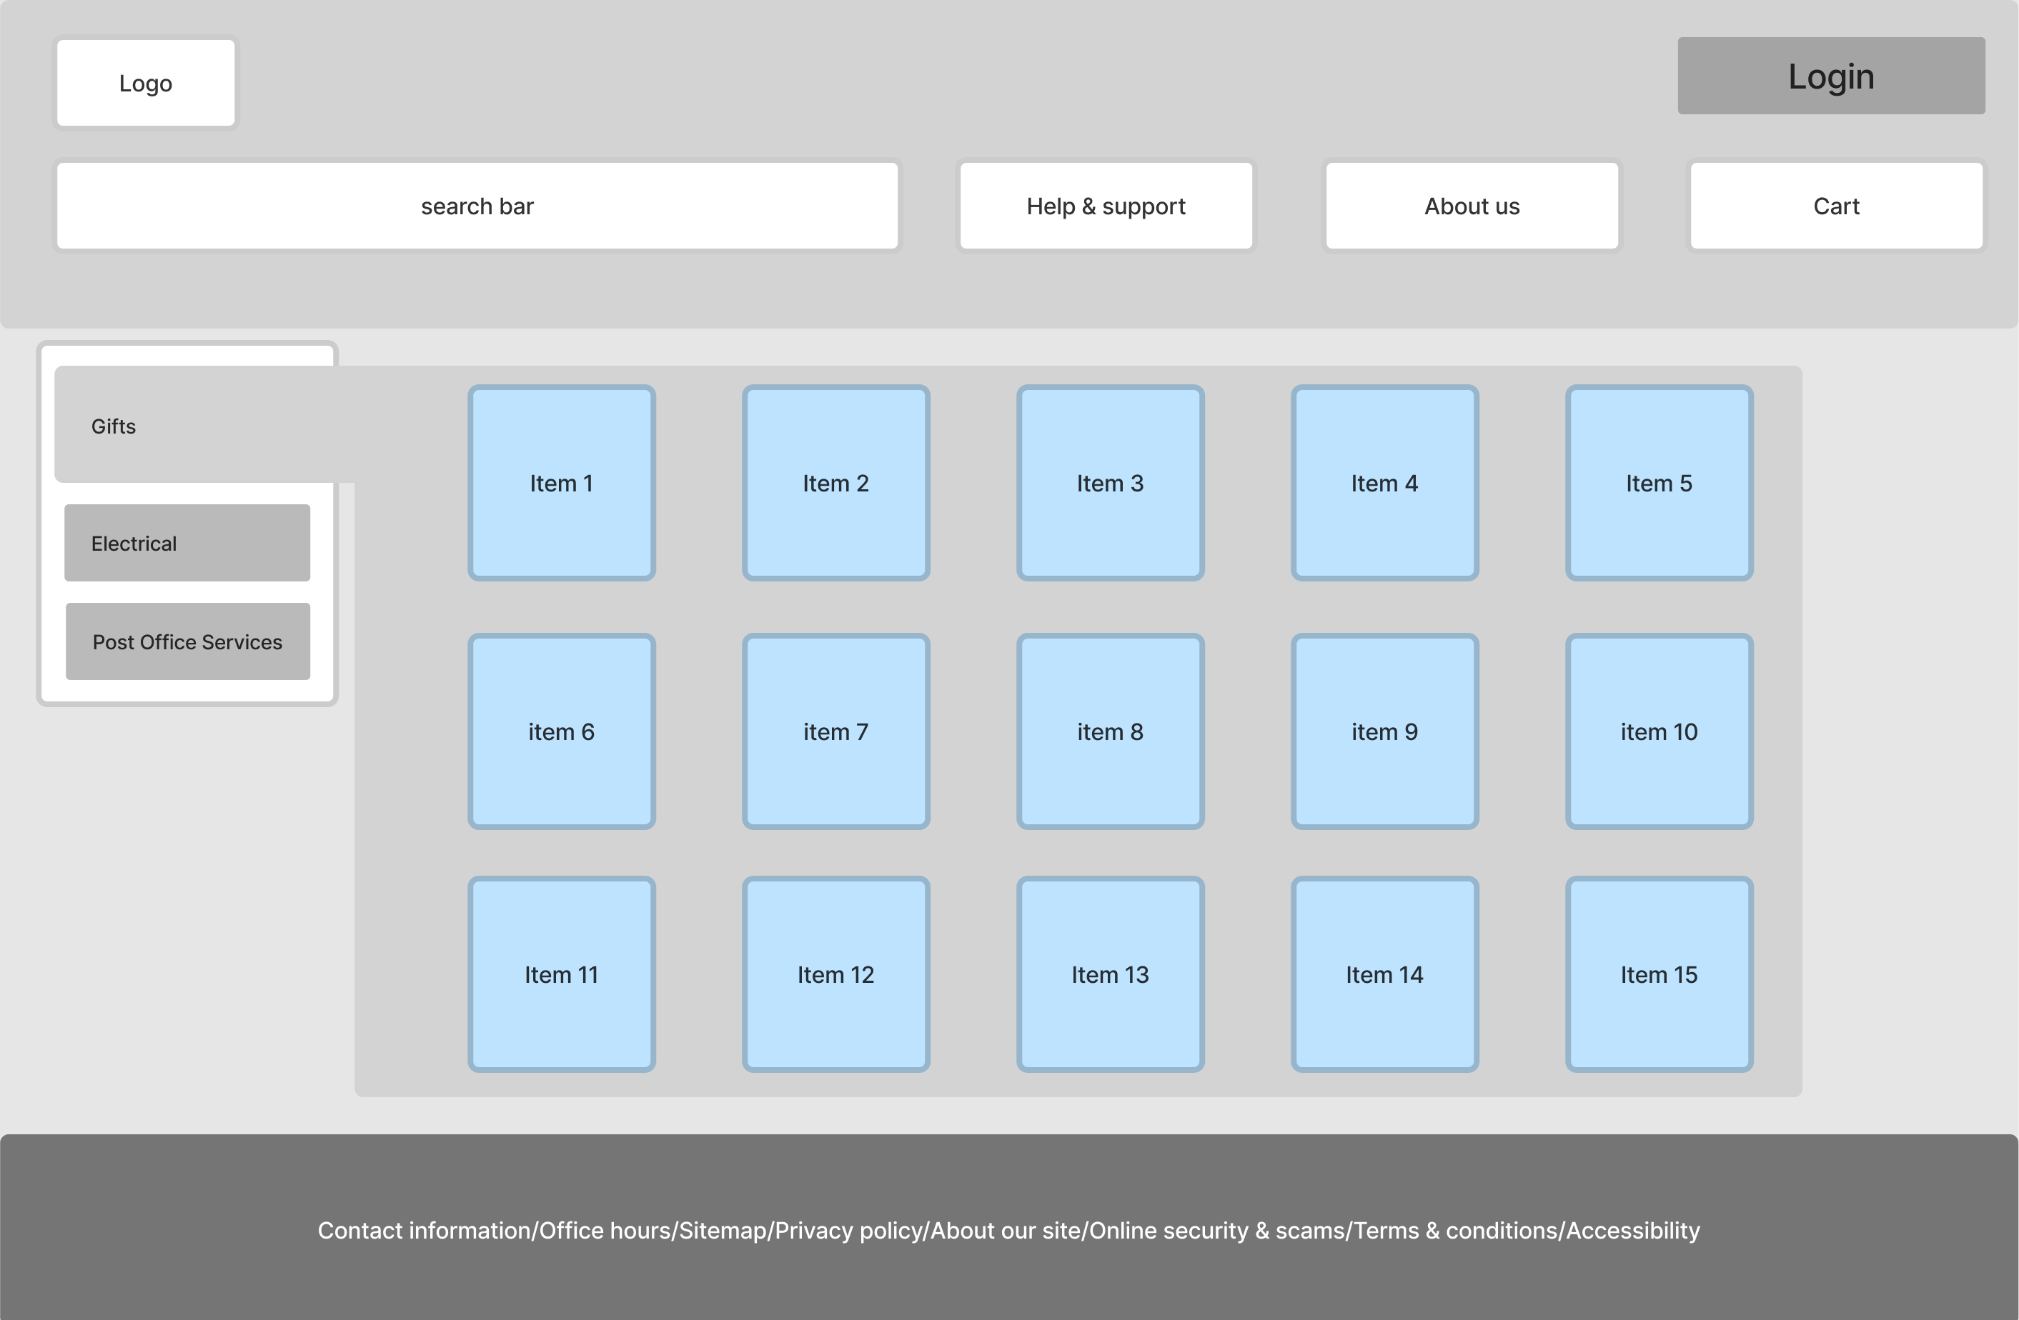The width and height of the screenshot is (2019, 1320).
Task: Open the Cart
Action: pos(1836,206)
